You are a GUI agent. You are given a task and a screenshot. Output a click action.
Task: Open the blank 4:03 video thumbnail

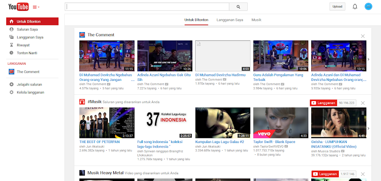pyautogui.click(x=223, y=56)
